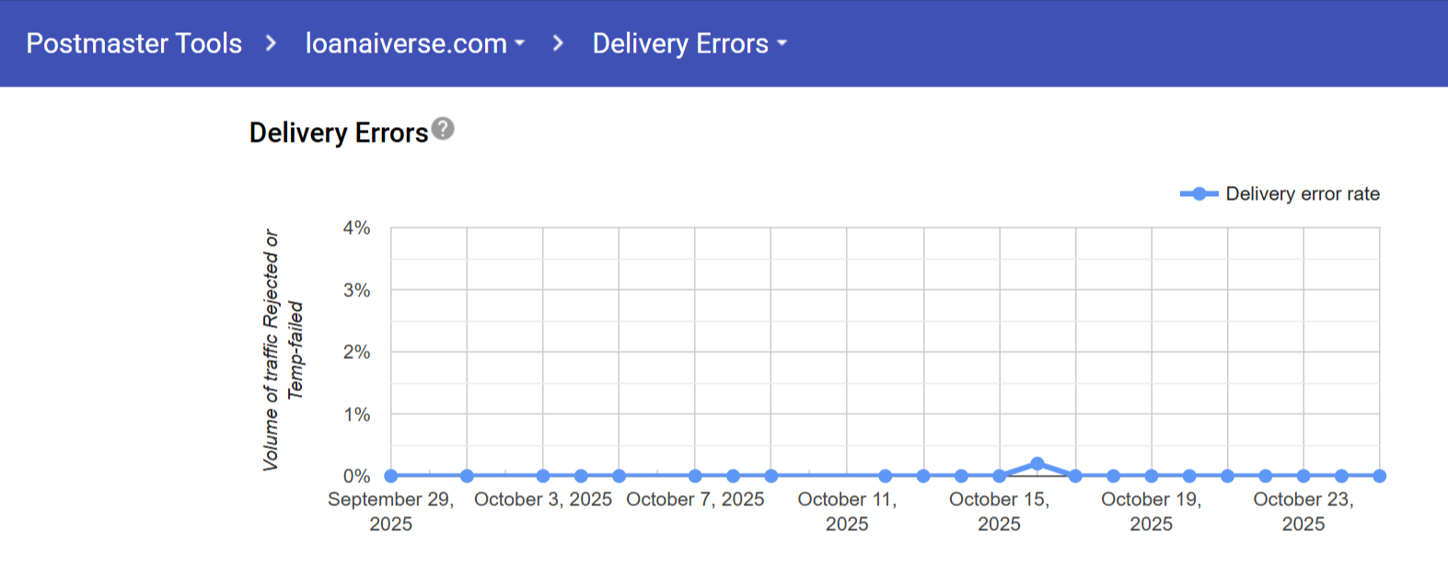Click the Delivery error rate legend label
The width and height of the screenshot is (1448, 578).
1303,194
